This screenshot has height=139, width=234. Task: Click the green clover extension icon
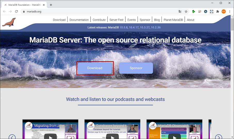(x=193, y=12)
